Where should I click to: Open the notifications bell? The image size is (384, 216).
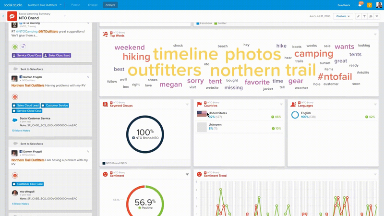tap(360, 5)
